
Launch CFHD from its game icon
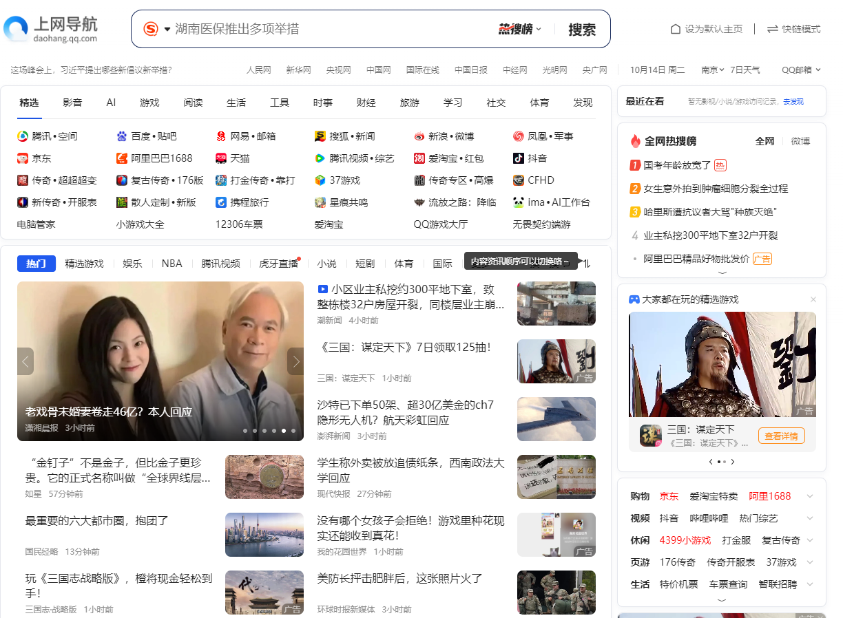click(519, 180)
